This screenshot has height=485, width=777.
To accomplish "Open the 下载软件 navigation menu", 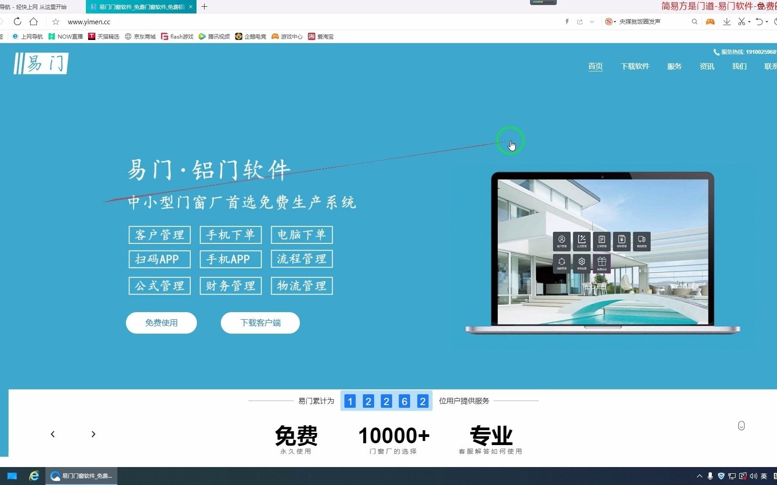I will coord(635,66).
